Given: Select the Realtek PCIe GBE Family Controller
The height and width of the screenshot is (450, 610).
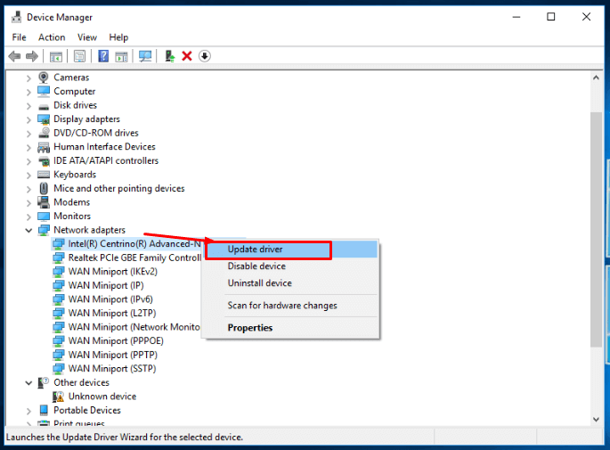Looking at the screenshot, I should (x=134, y=258).
